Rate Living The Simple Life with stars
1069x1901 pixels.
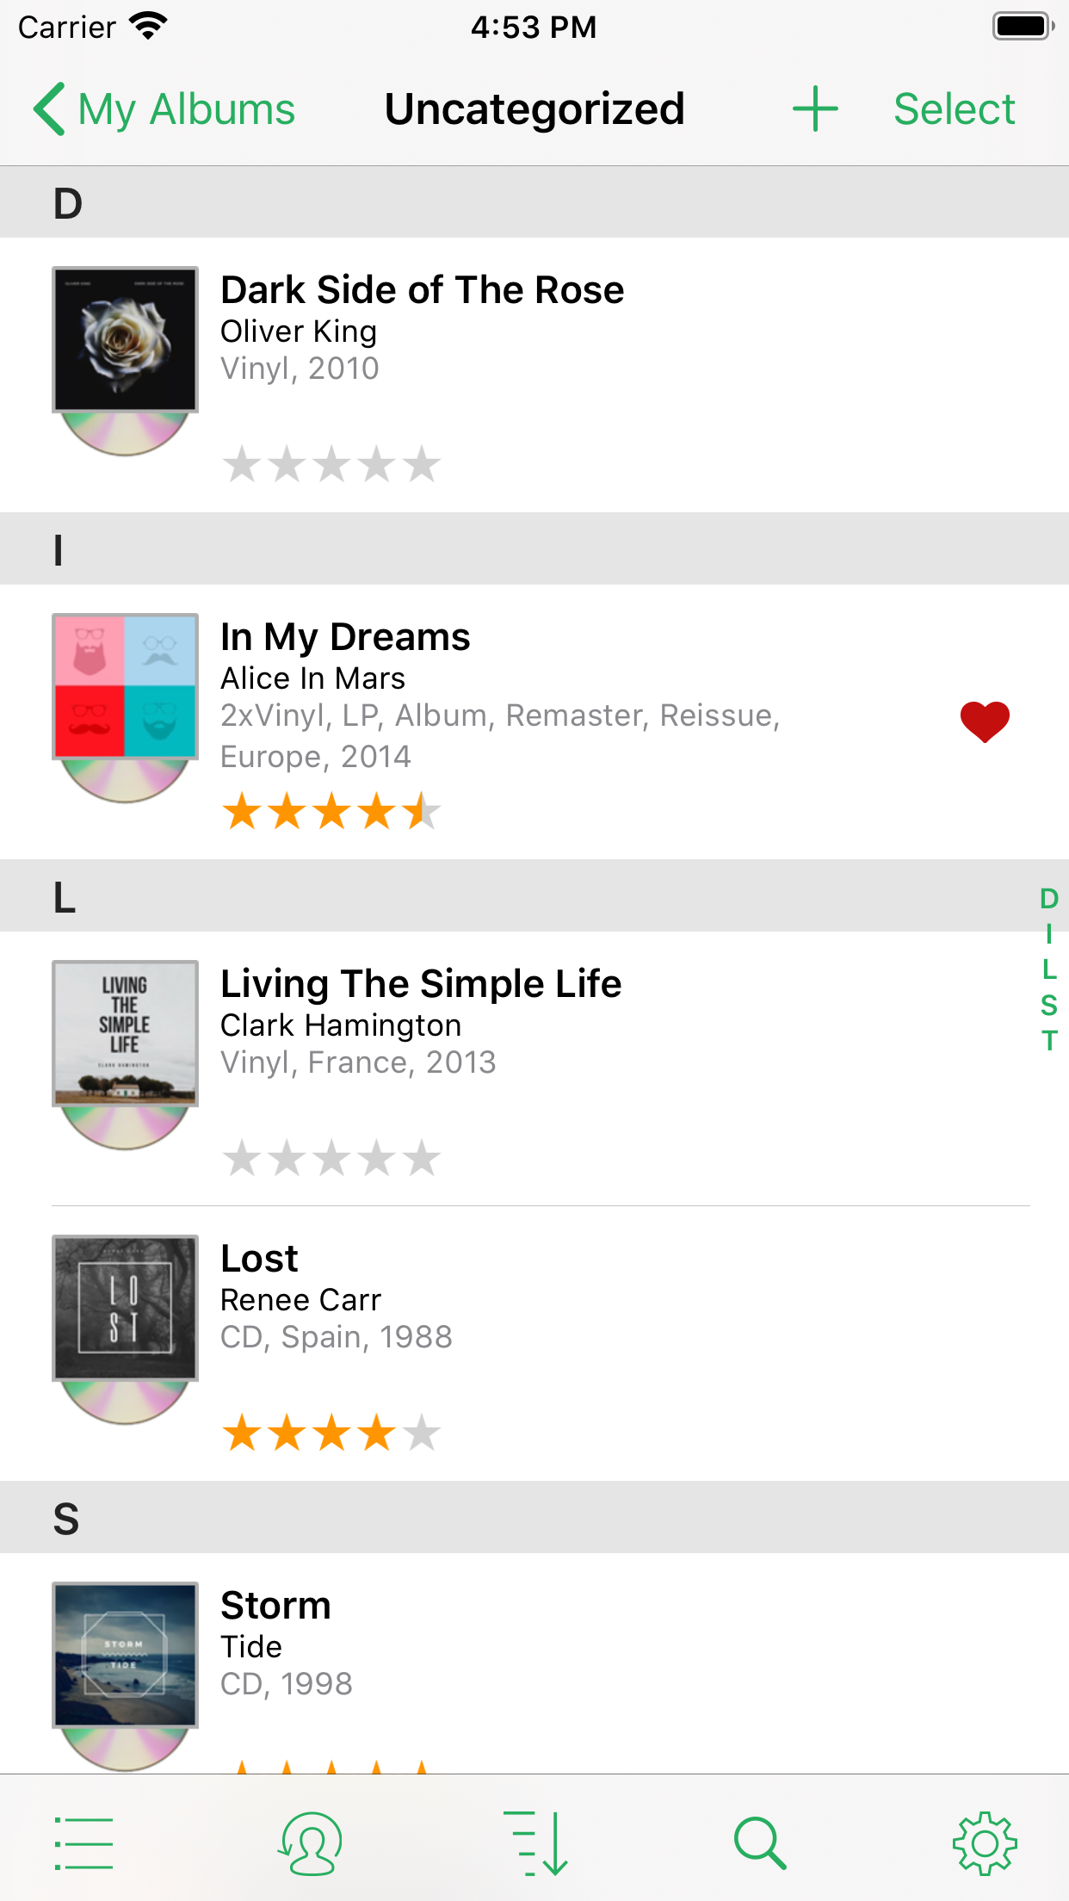point(331,1158)
